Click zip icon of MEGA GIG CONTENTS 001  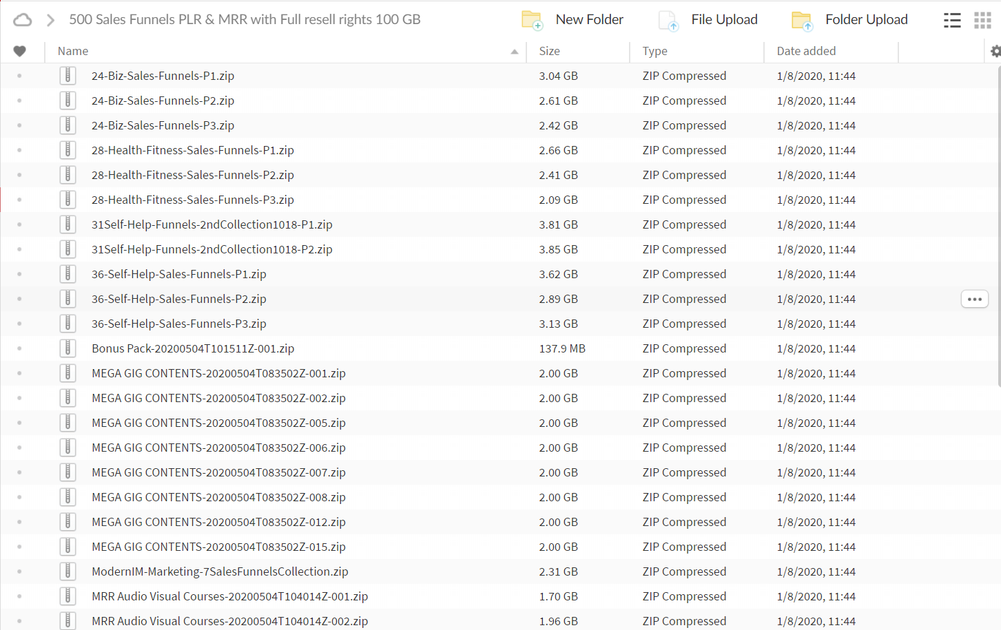click(x=68, y=373)
